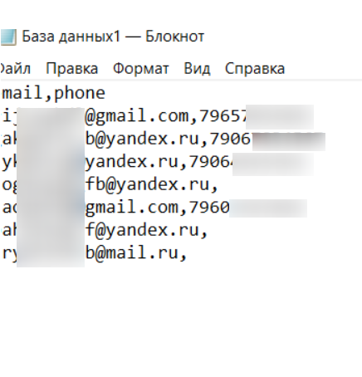Place cursor on the word "mail" in header
The width and height of the screenshot is (362, 377).
[22, 93]
